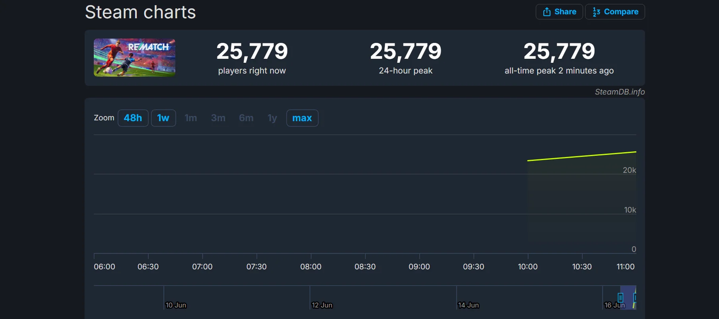Choose the 1m zoom option
719x319 pixels.
[191, 118]
